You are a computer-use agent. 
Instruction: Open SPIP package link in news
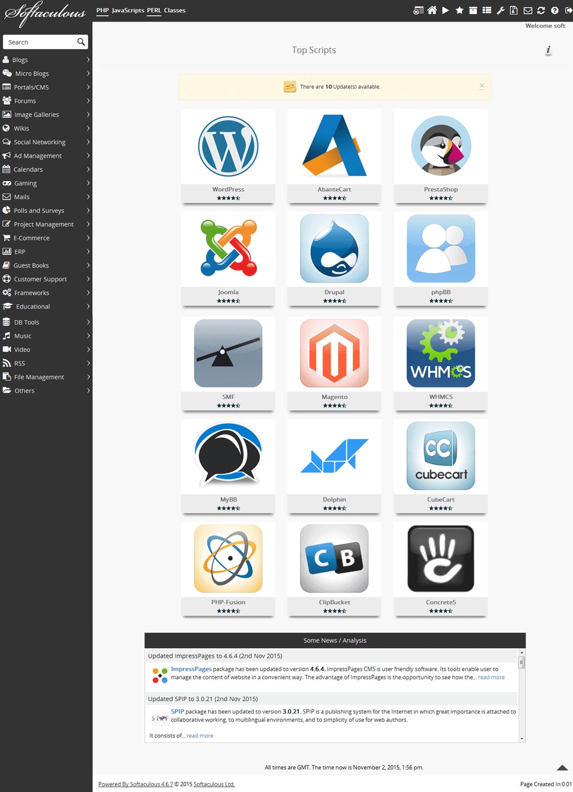point(177,712)
